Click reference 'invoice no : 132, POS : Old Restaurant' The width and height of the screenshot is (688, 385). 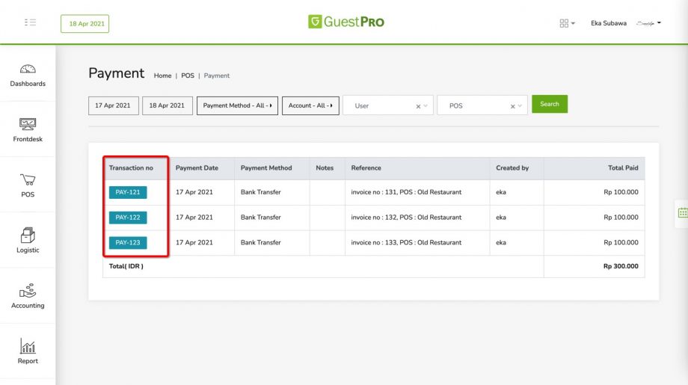[x=406, y=217]
